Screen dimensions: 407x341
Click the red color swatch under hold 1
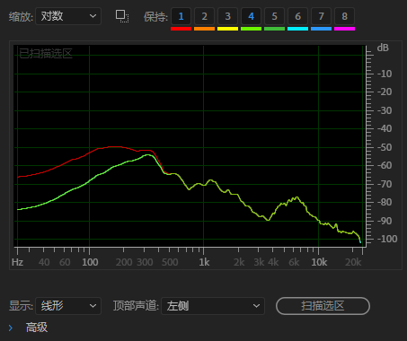(x=181, y=29)
